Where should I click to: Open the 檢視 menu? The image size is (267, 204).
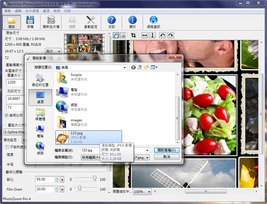tap(57, 11)
